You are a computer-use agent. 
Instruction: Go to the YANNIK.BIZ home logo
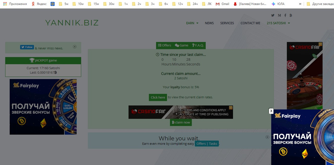[72, 23]
